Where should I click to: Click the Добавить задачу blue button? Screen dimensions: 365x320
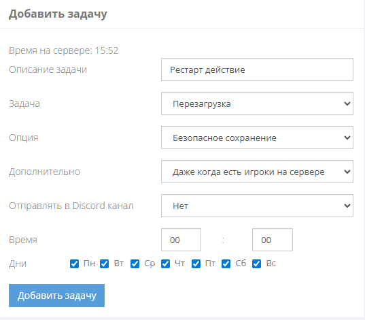coord(56,295)
